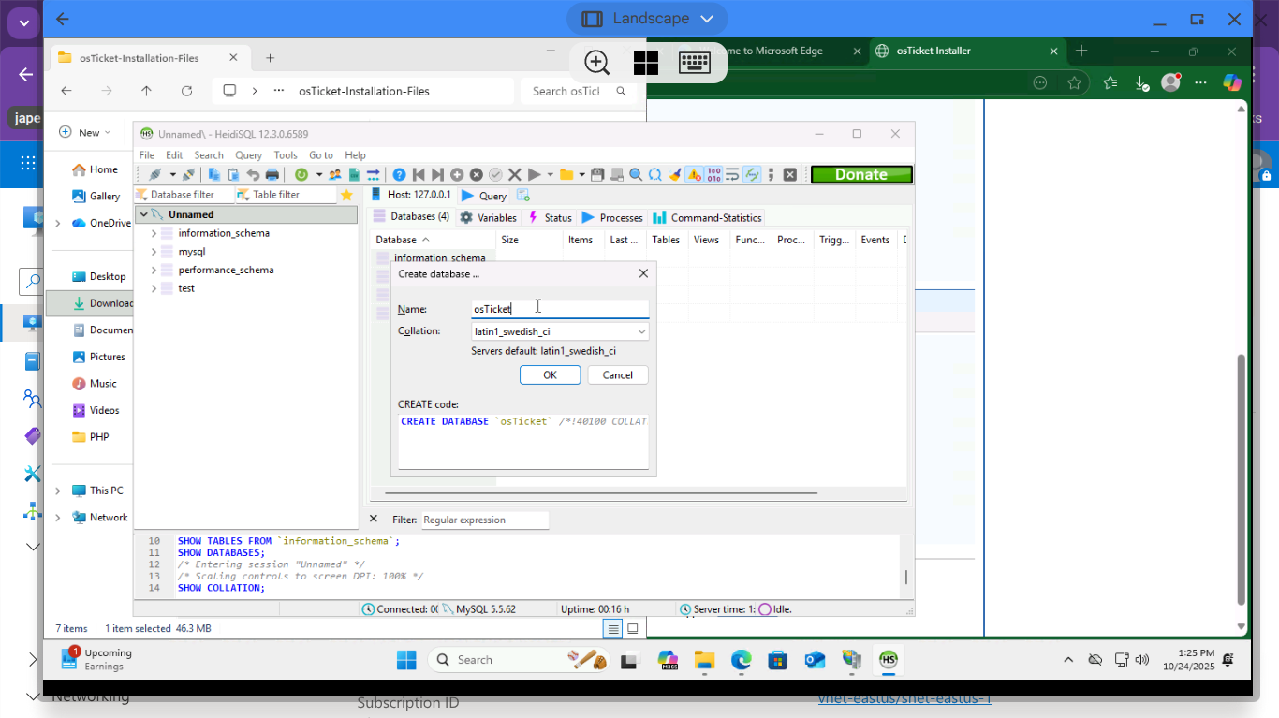The height and width of the screenshot is (718, 1279).
Task: Click the taskbar Search box
Action: coord(519,660)
